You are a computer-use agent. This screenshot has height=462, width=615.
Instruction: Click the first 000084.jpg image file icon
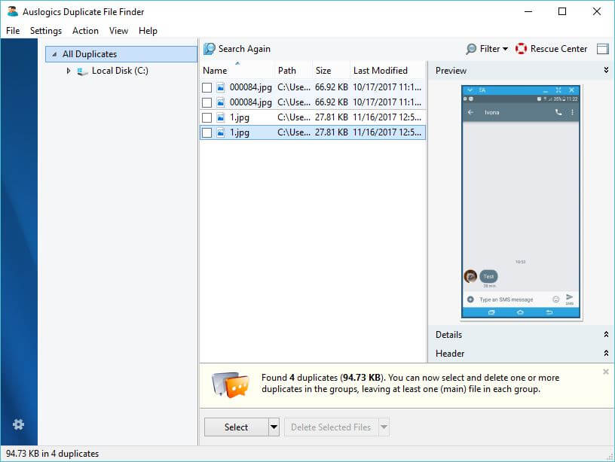click(221, 87)
